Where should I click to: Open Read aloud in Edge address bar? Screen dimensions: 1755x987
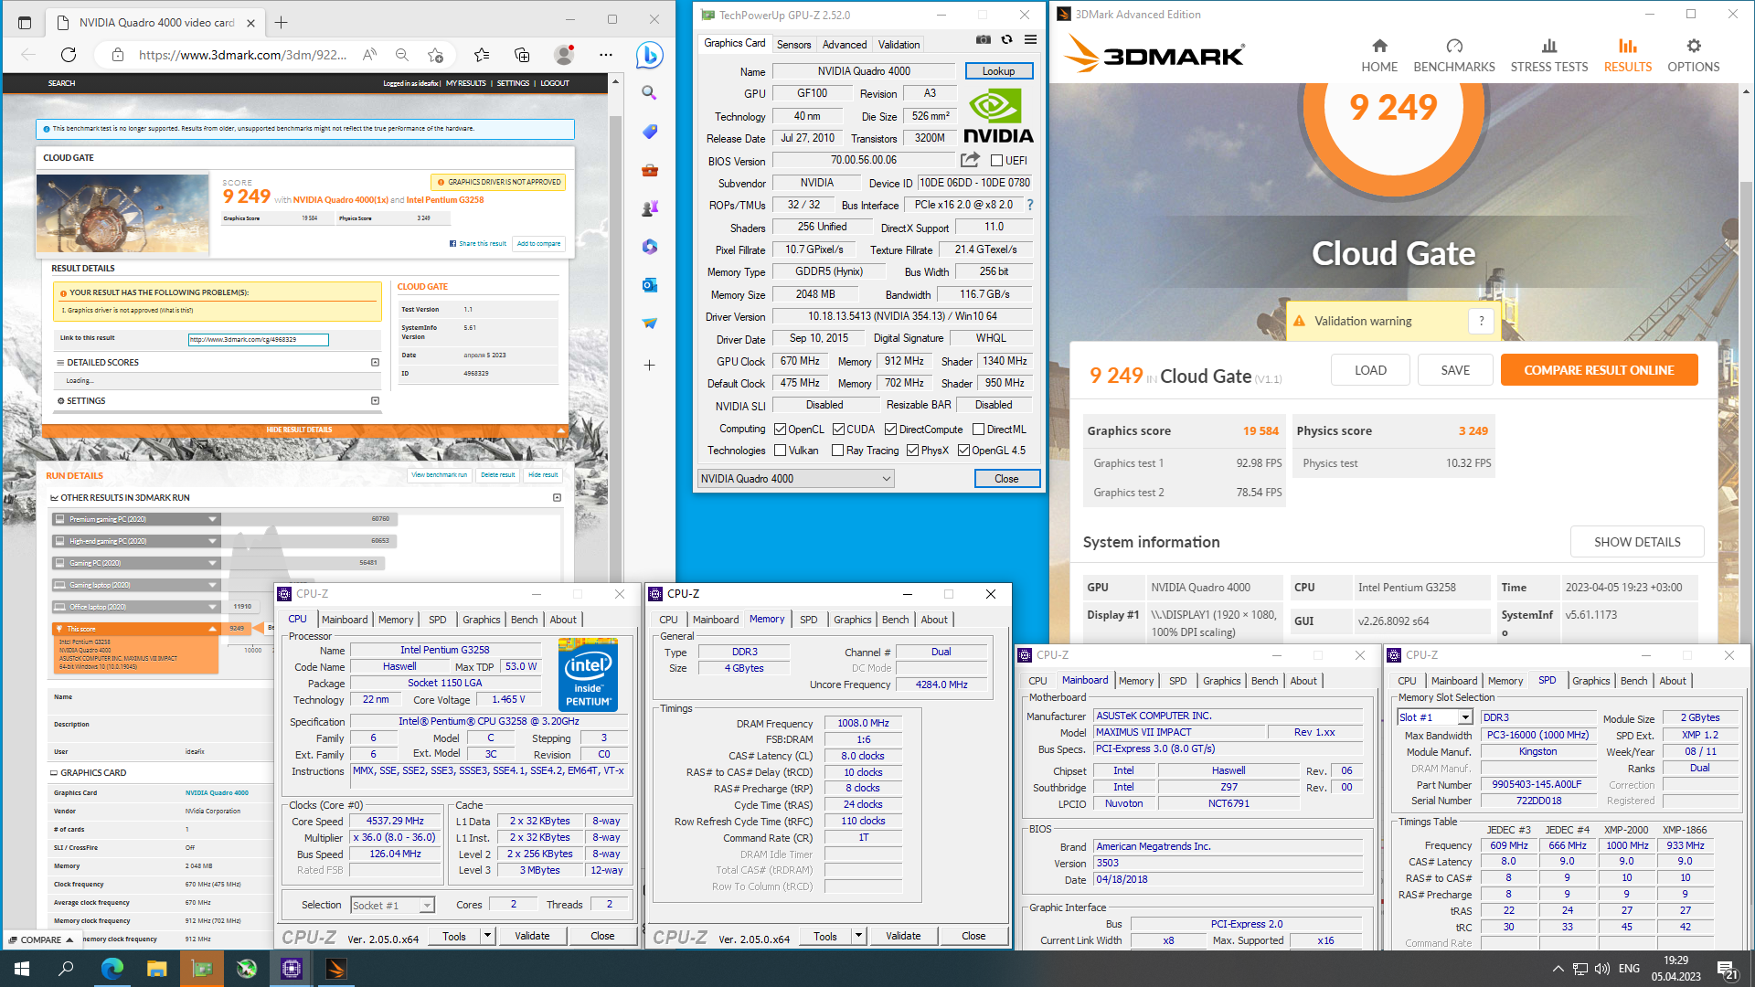(x=369, y=55)
